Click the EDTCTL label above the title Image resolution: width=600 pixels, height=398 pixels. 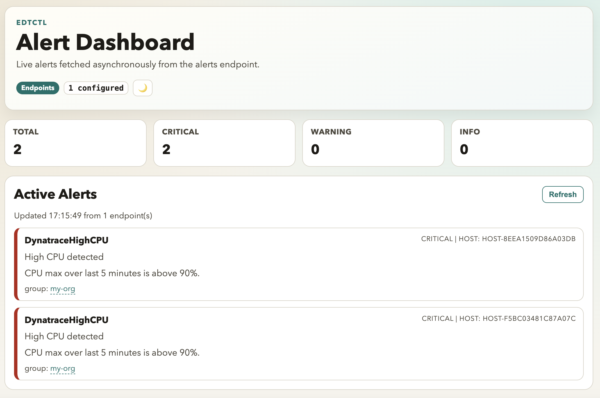[31, 22]
